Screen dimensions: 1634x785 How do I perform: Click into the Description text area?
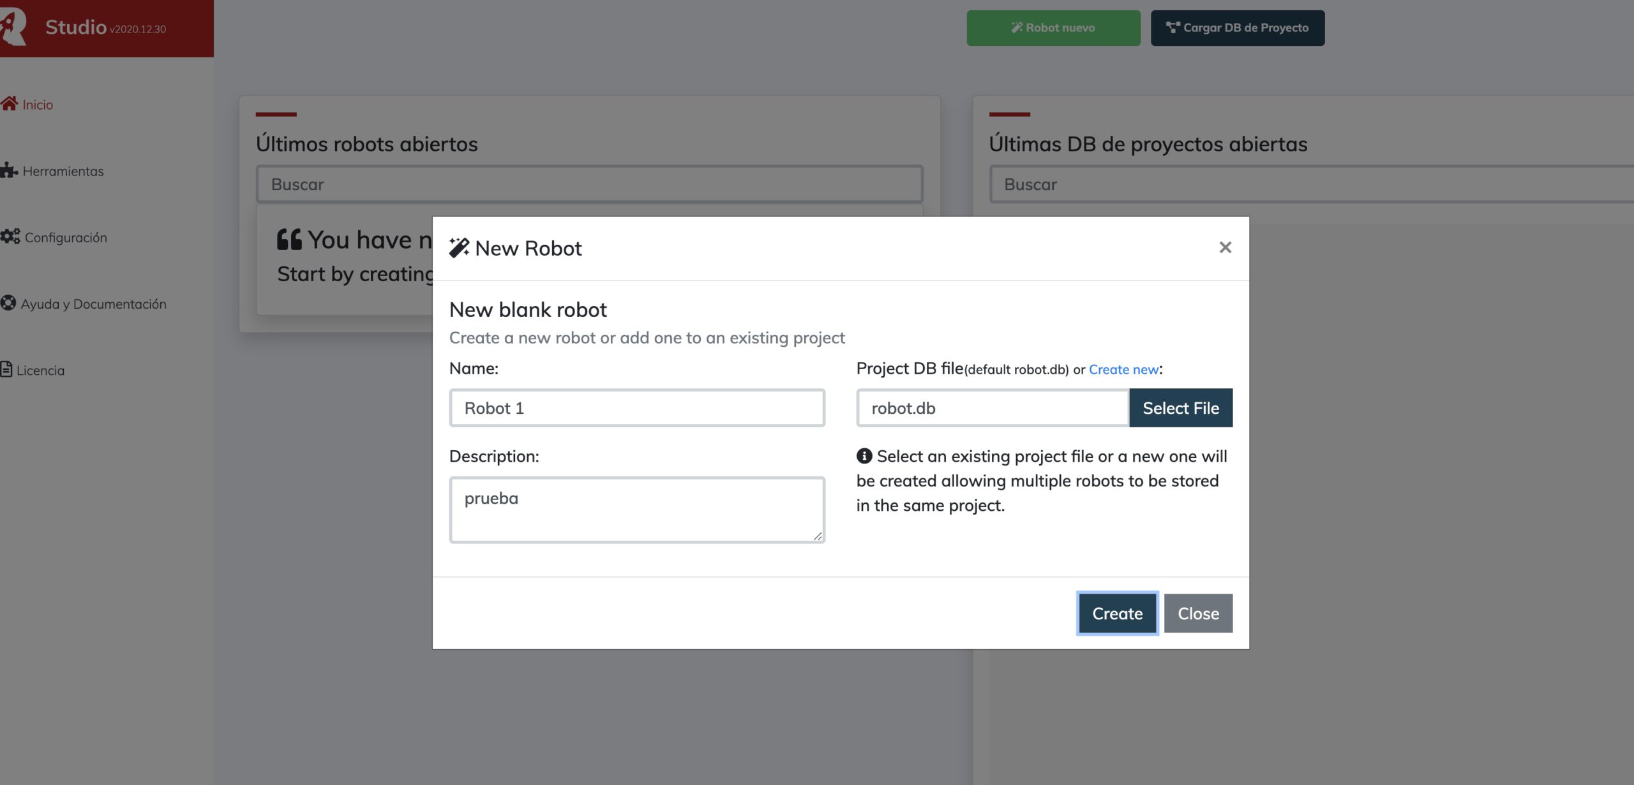click(x=636, y=510)
